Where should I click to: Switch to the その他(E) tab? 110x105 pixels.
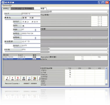pyautogui.click(x=29, y=9)
